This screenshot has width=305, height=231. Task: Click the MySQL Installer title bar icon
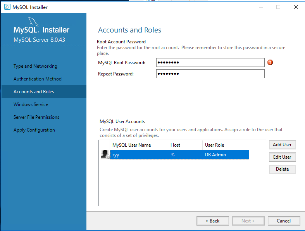point(7,7)
